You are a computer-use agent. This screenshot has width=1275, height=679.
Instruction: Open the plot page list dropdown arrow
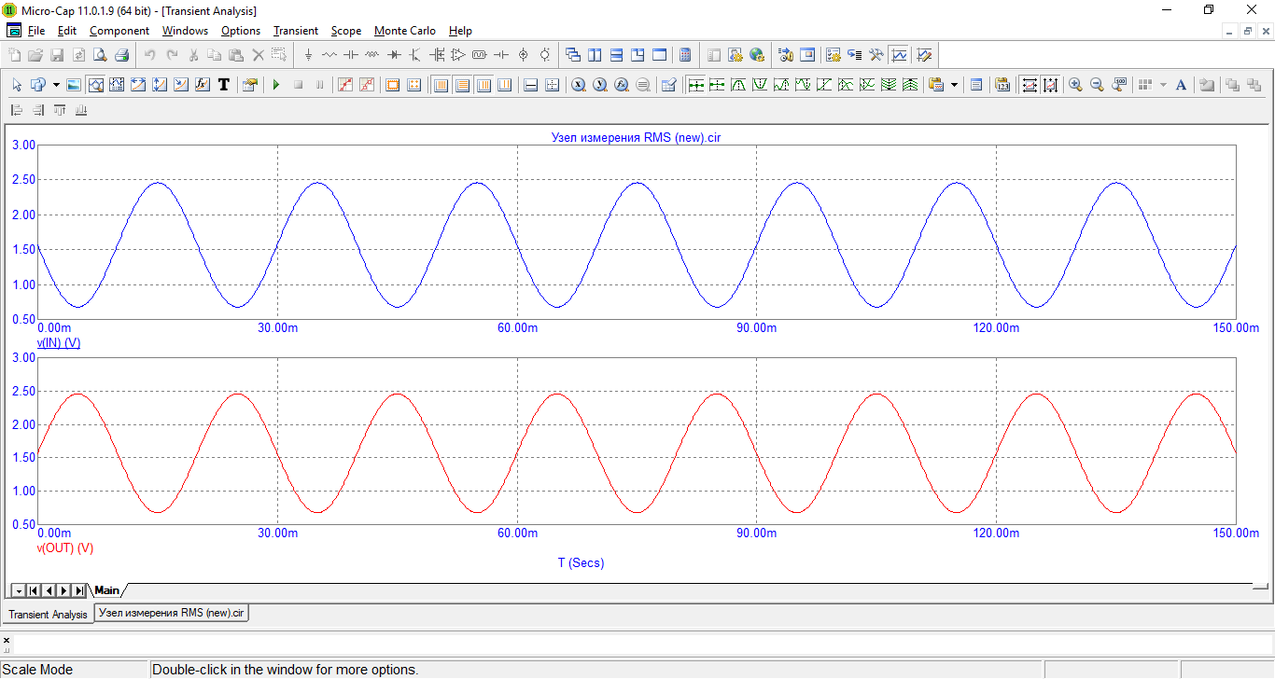[18, 590]
